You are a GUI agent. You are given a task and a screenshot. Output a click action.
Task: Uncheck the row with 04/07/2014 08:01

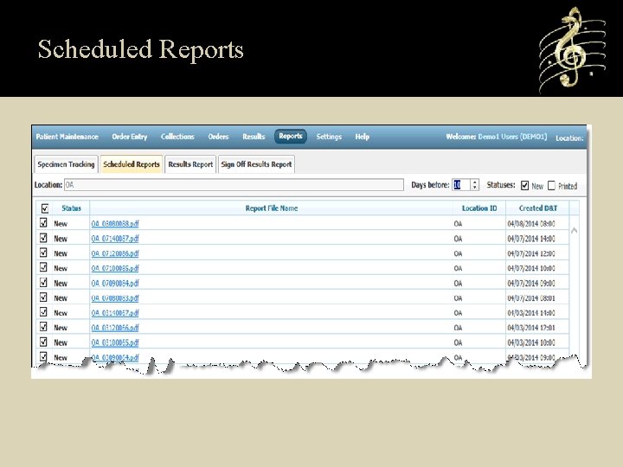(43, 297)
